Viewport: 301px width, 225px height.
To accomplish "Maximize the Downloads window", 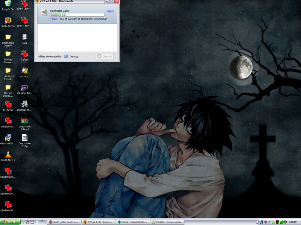I will click(x=111, y=1).
